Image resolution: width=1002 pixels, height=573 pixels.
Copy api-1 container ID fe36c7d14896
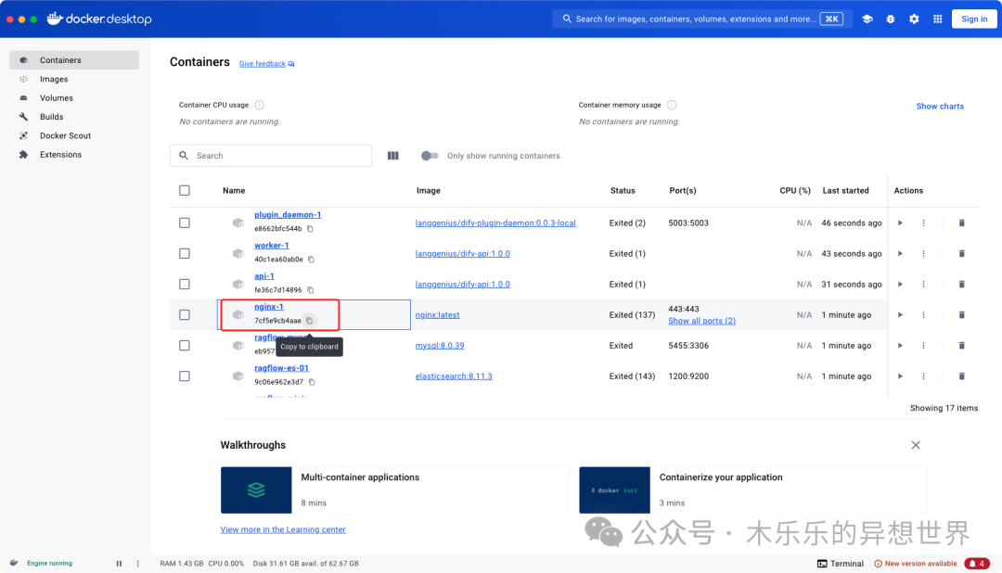(311, 290)
